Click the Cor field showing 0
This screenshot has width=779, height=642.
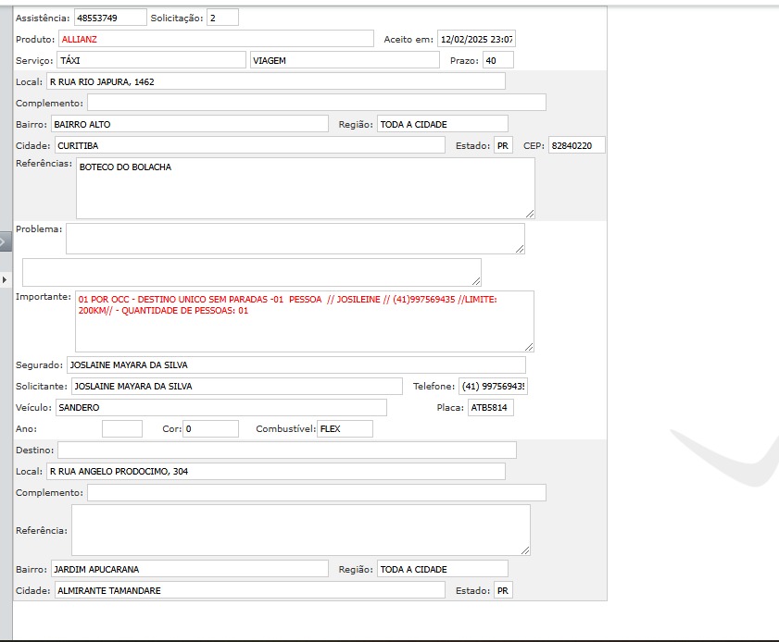(210, 428)
